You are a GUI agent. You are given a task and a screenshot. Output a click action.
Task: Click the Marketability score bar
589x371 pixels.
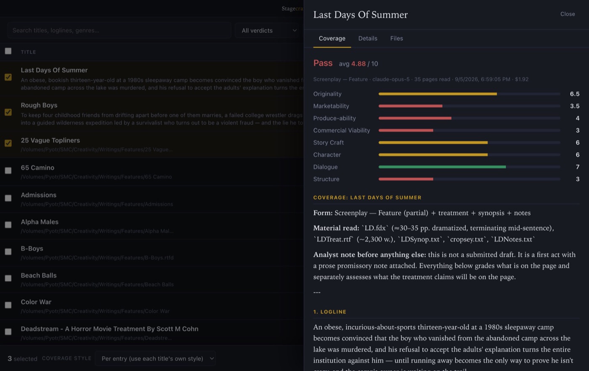coord(469,106)
